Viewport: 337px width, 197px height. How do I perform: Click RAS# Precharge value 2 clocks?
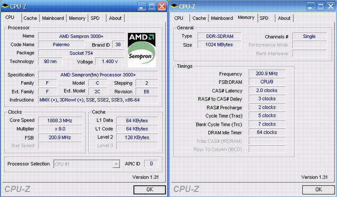(x=267, y=107)
